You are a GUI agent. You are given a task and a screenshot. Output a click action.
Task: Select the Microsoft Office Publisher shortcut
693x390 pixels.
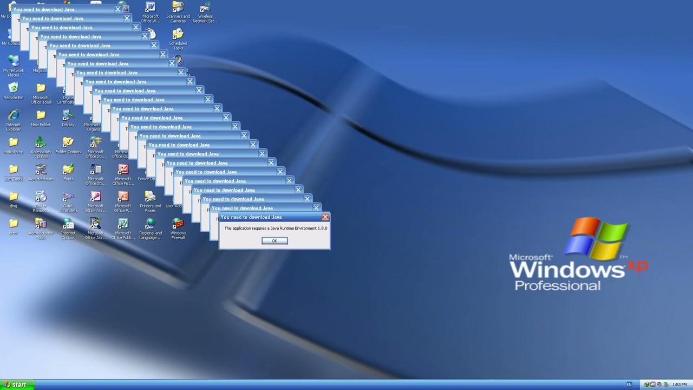(x=123, y=229)
